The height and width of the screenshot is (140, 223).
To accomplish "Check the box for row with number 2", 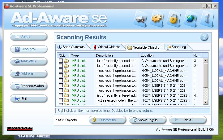I will point(61,66).
